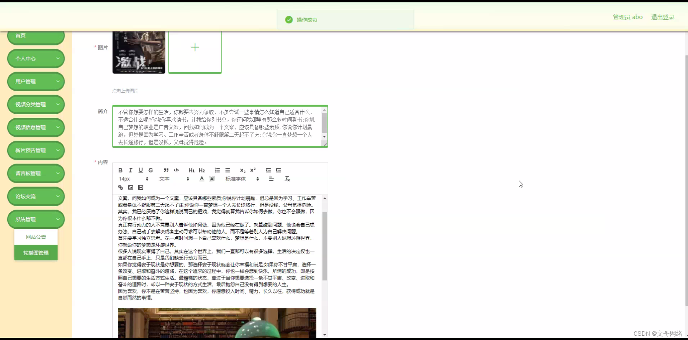This screenshot has width=688, height=340.
Task: Expand the 个人中心 sidebar menu
Action: point(36,58)
